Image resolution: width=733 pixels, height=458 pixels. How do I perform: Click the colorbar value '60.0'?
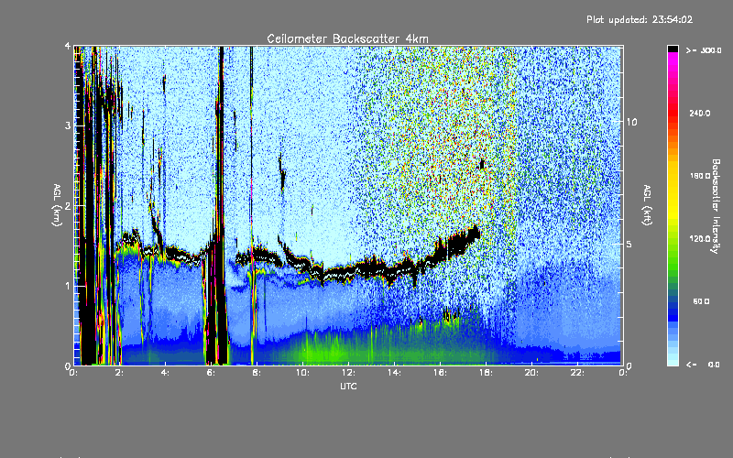pos(701,301)
